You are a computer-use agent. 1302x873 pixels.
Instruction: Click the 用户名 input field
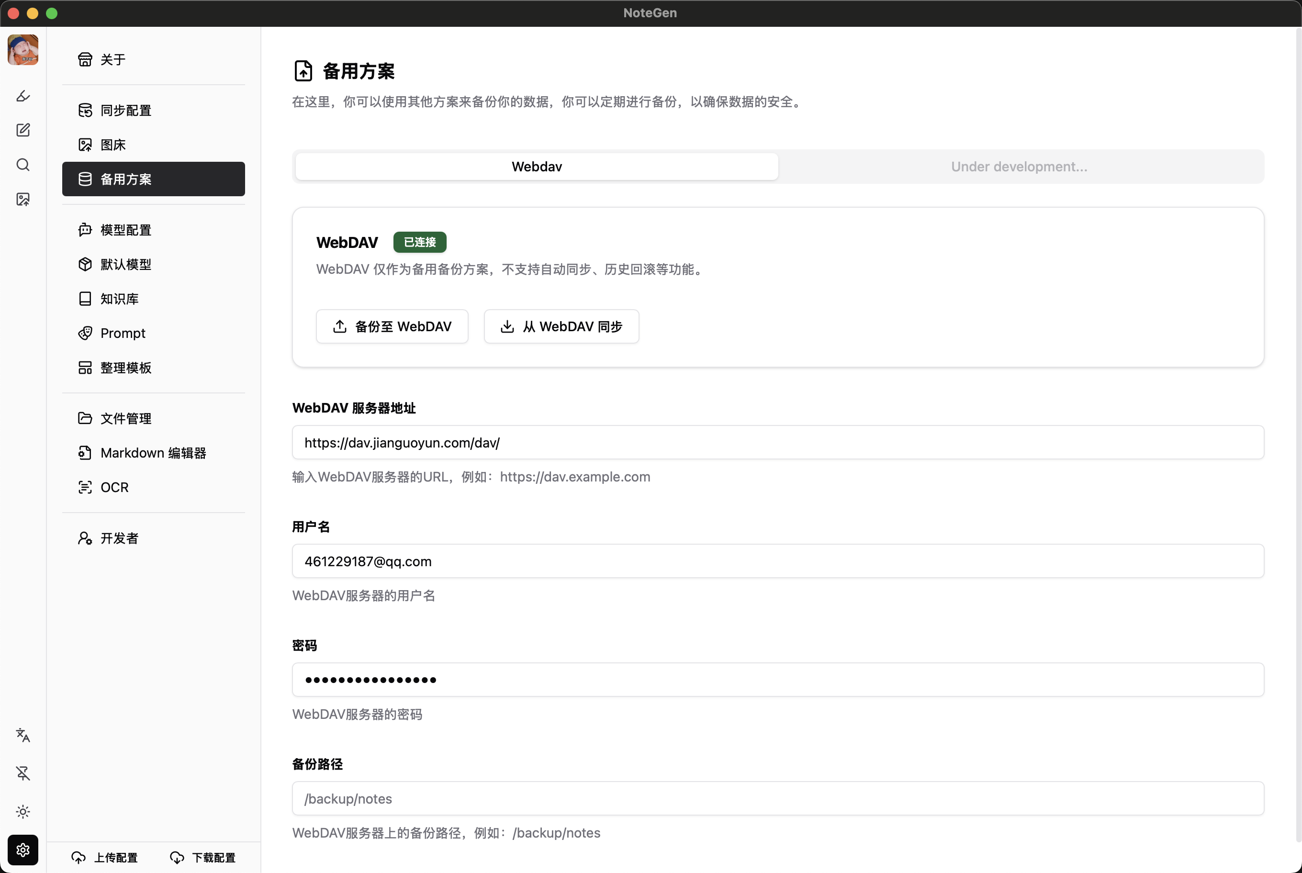(x=778, y=561)
